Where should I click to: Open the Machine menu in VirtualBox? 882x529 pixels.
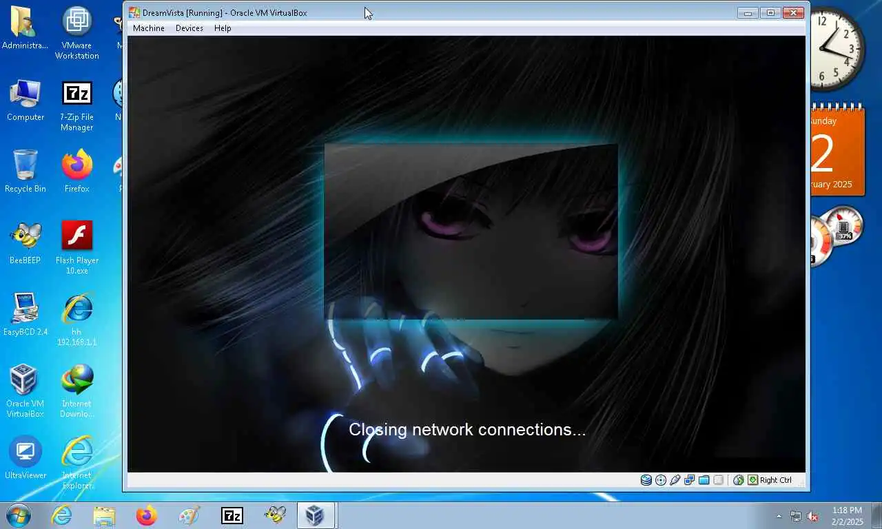click(x=149, y=28)
